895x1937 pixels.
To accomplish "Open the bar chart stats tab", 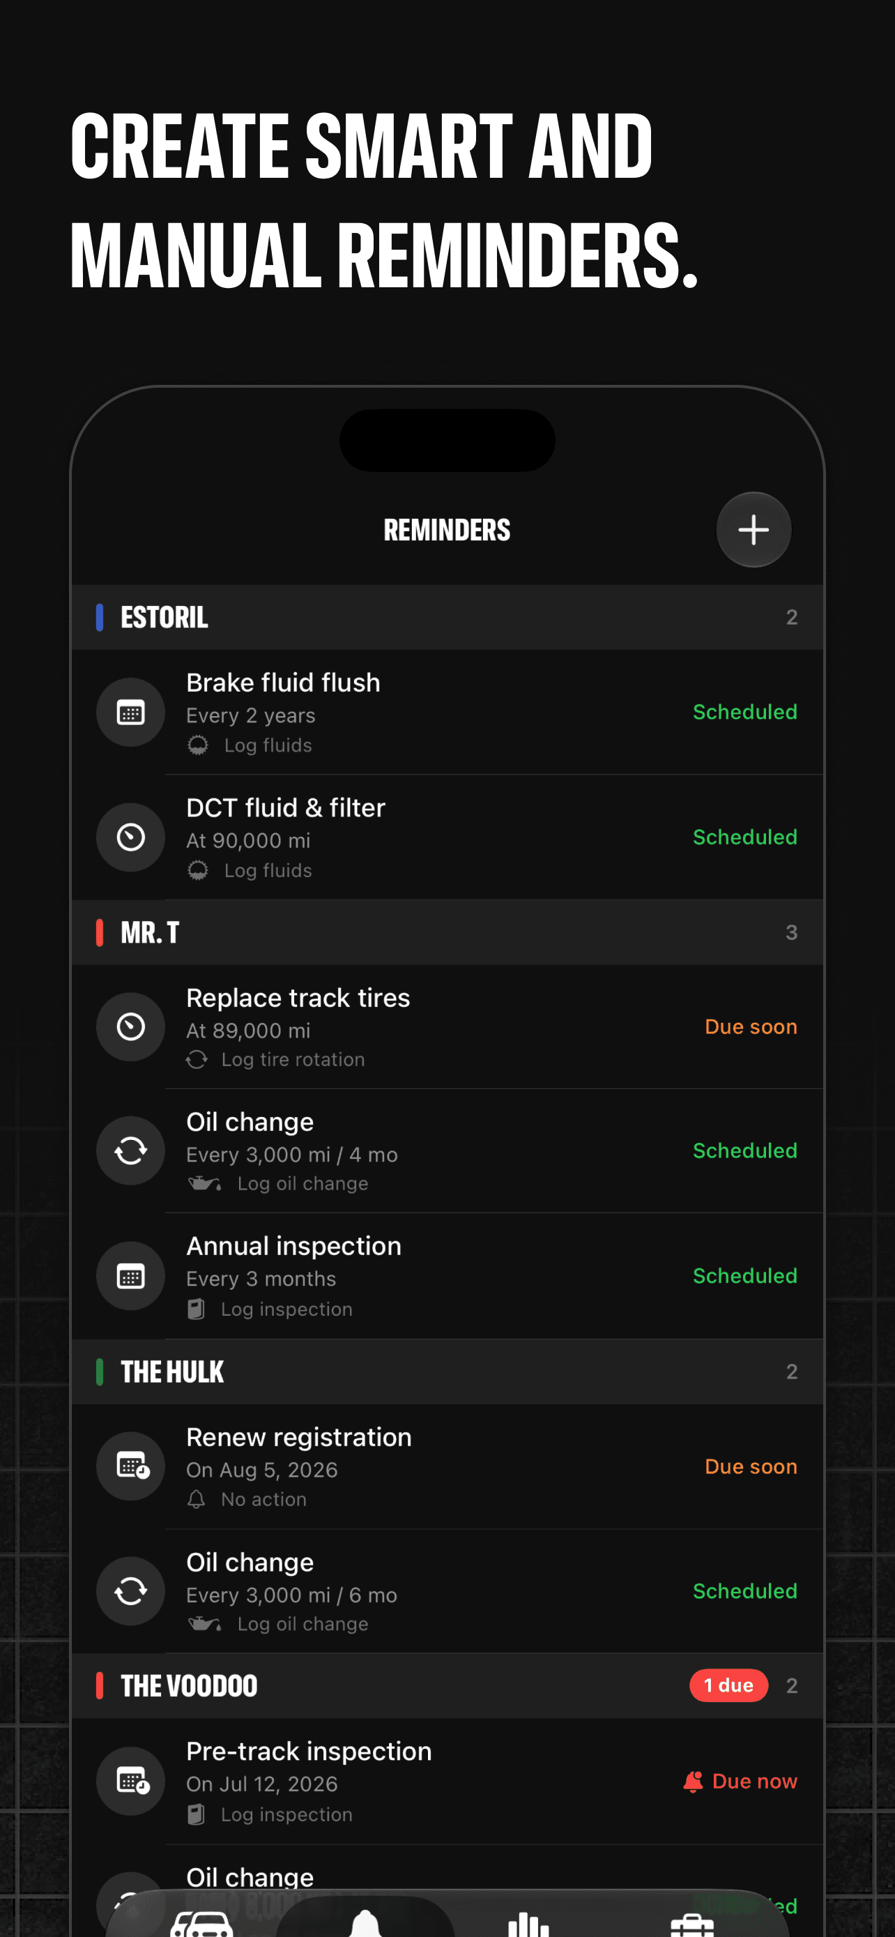I will click(x=528, y=1924).
